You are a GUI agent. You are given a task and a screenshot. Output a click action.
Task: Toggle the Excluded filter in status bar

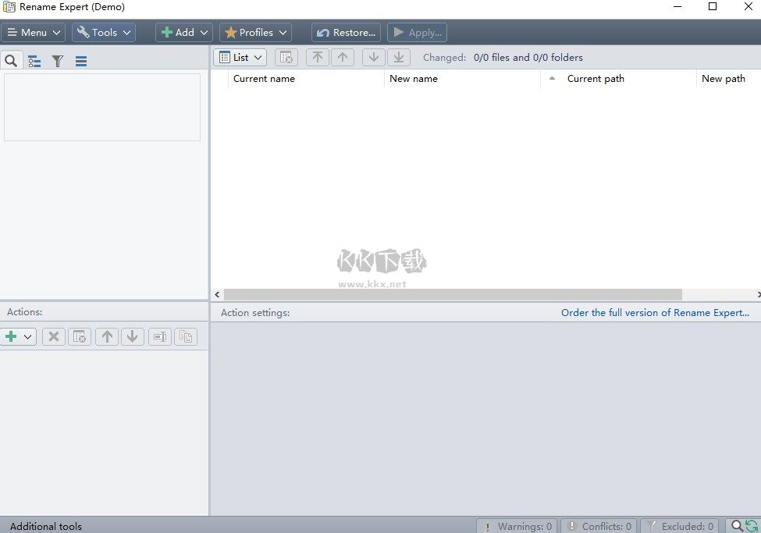pos(679,526)
